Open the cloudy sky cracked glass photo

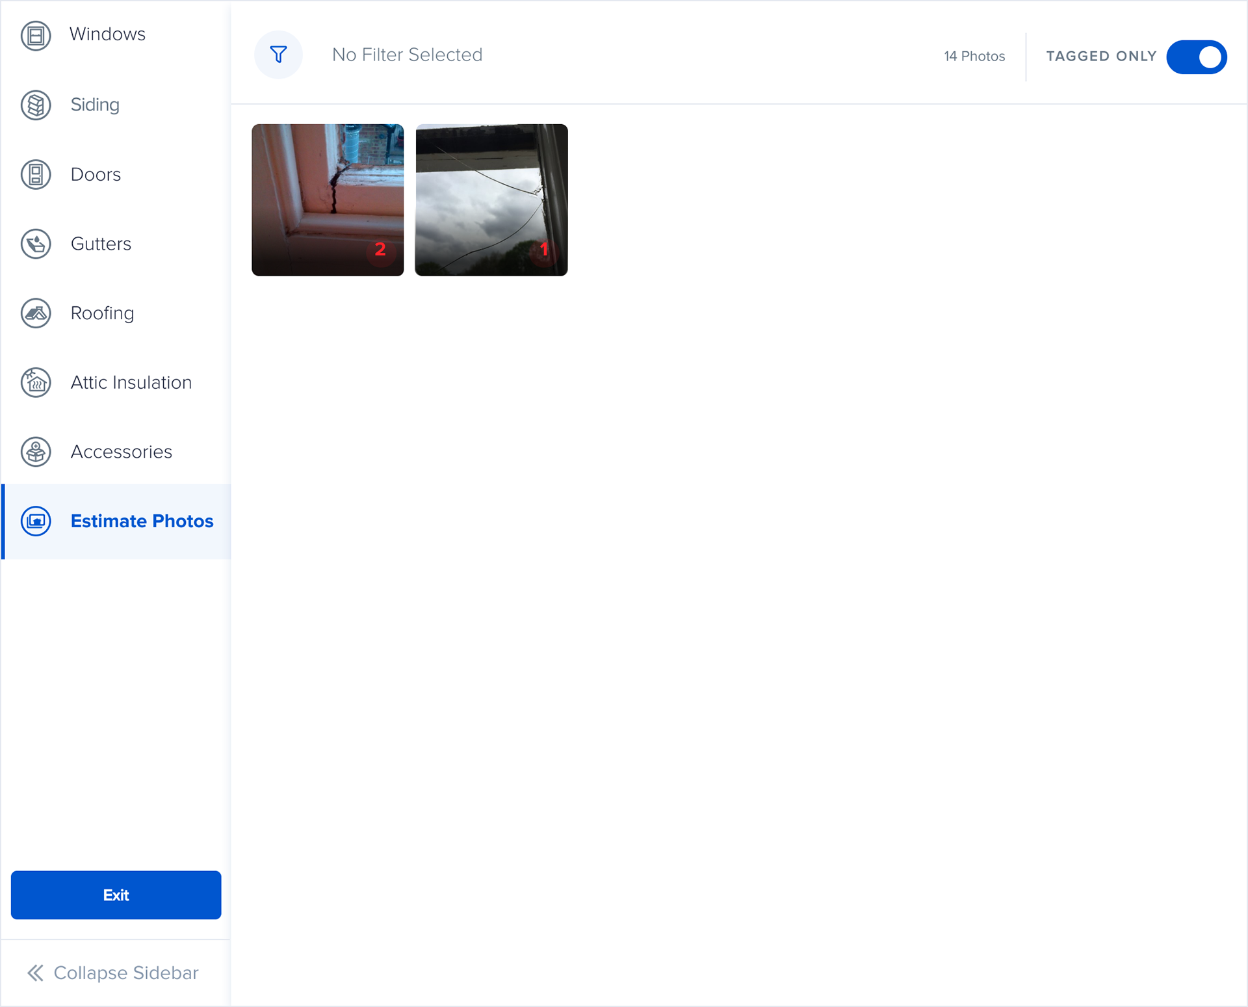(491, 200)
